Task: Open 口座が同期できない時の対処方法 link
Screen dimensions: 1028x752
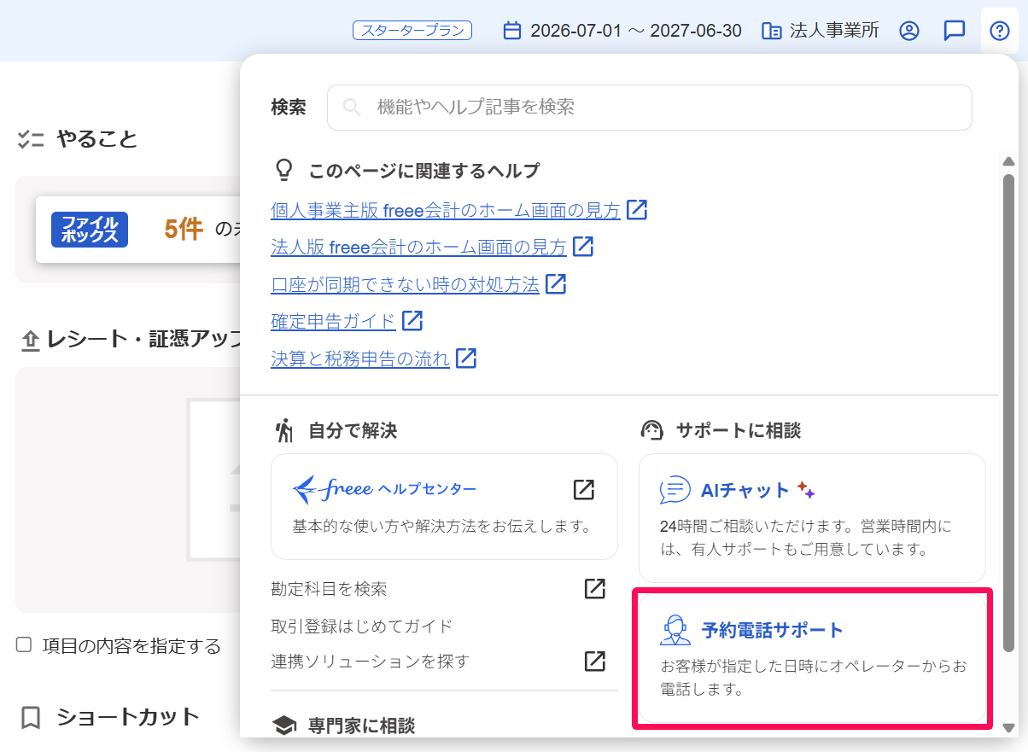Action: (405, 284)
